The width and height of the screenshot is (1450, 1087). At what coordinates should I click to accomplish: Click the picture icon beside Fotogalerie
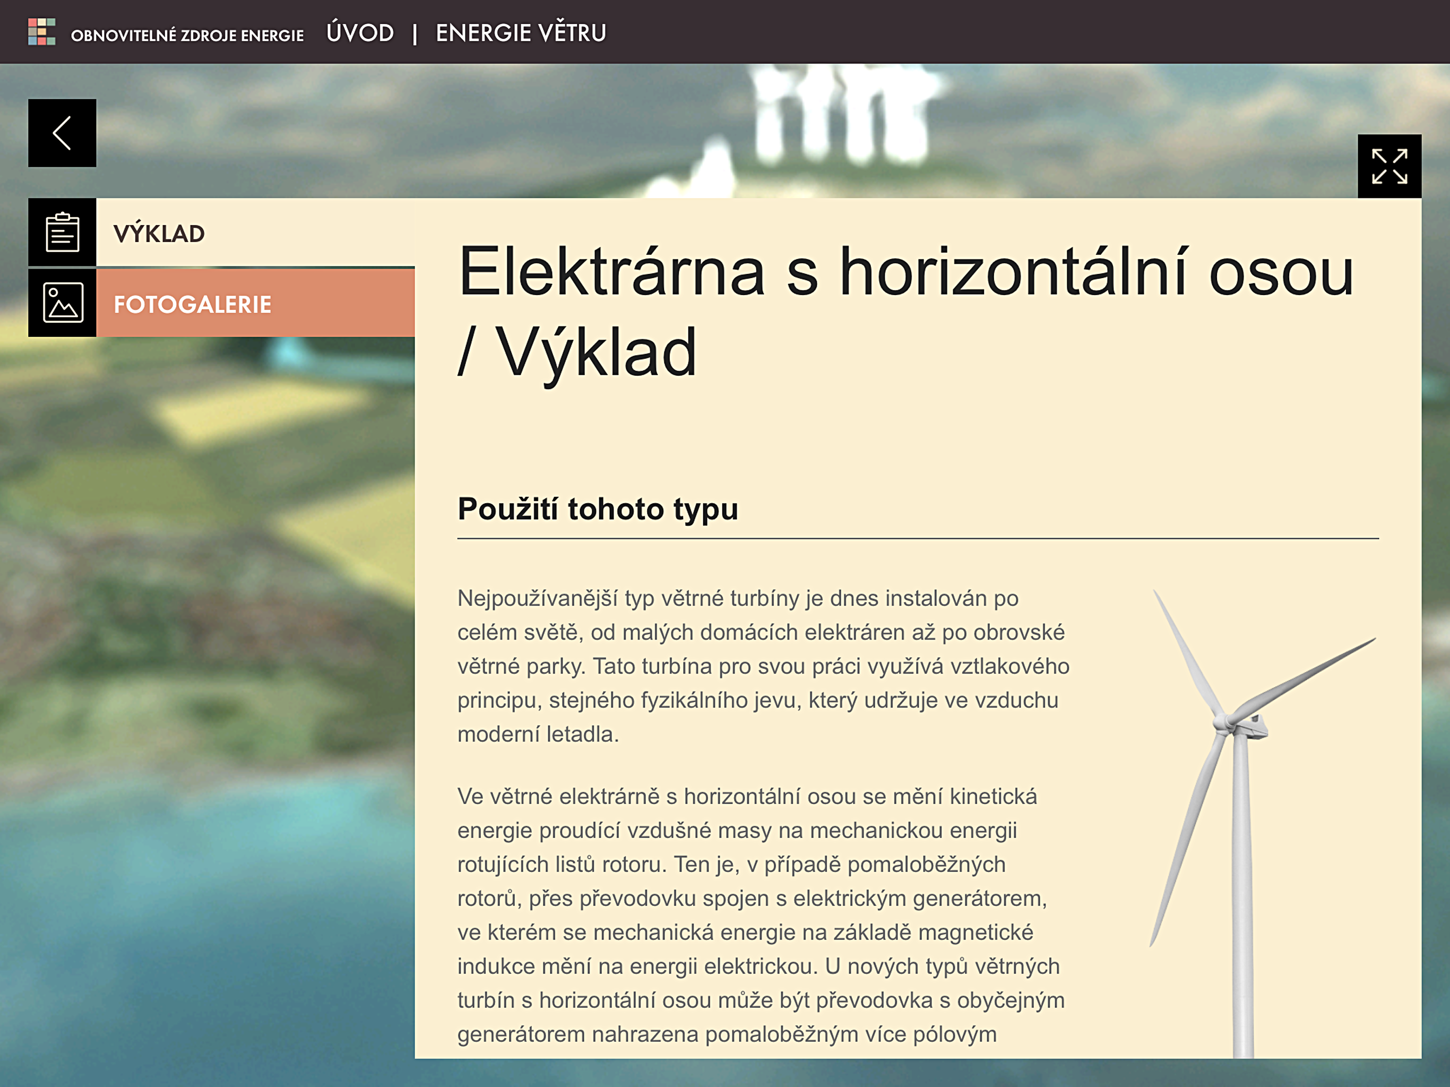[x=62, y=303]
